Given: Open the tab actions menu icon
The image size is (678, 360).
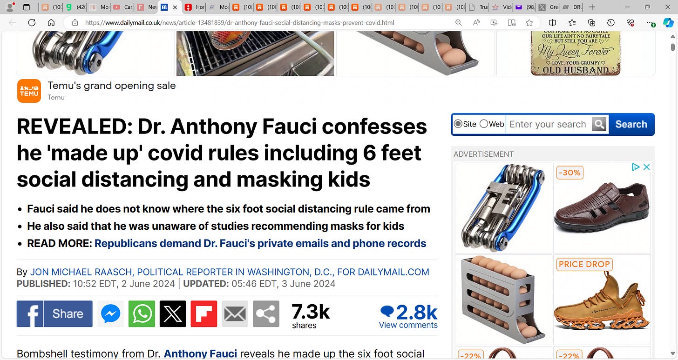Looking at the screenshot, I should point(27,7).
